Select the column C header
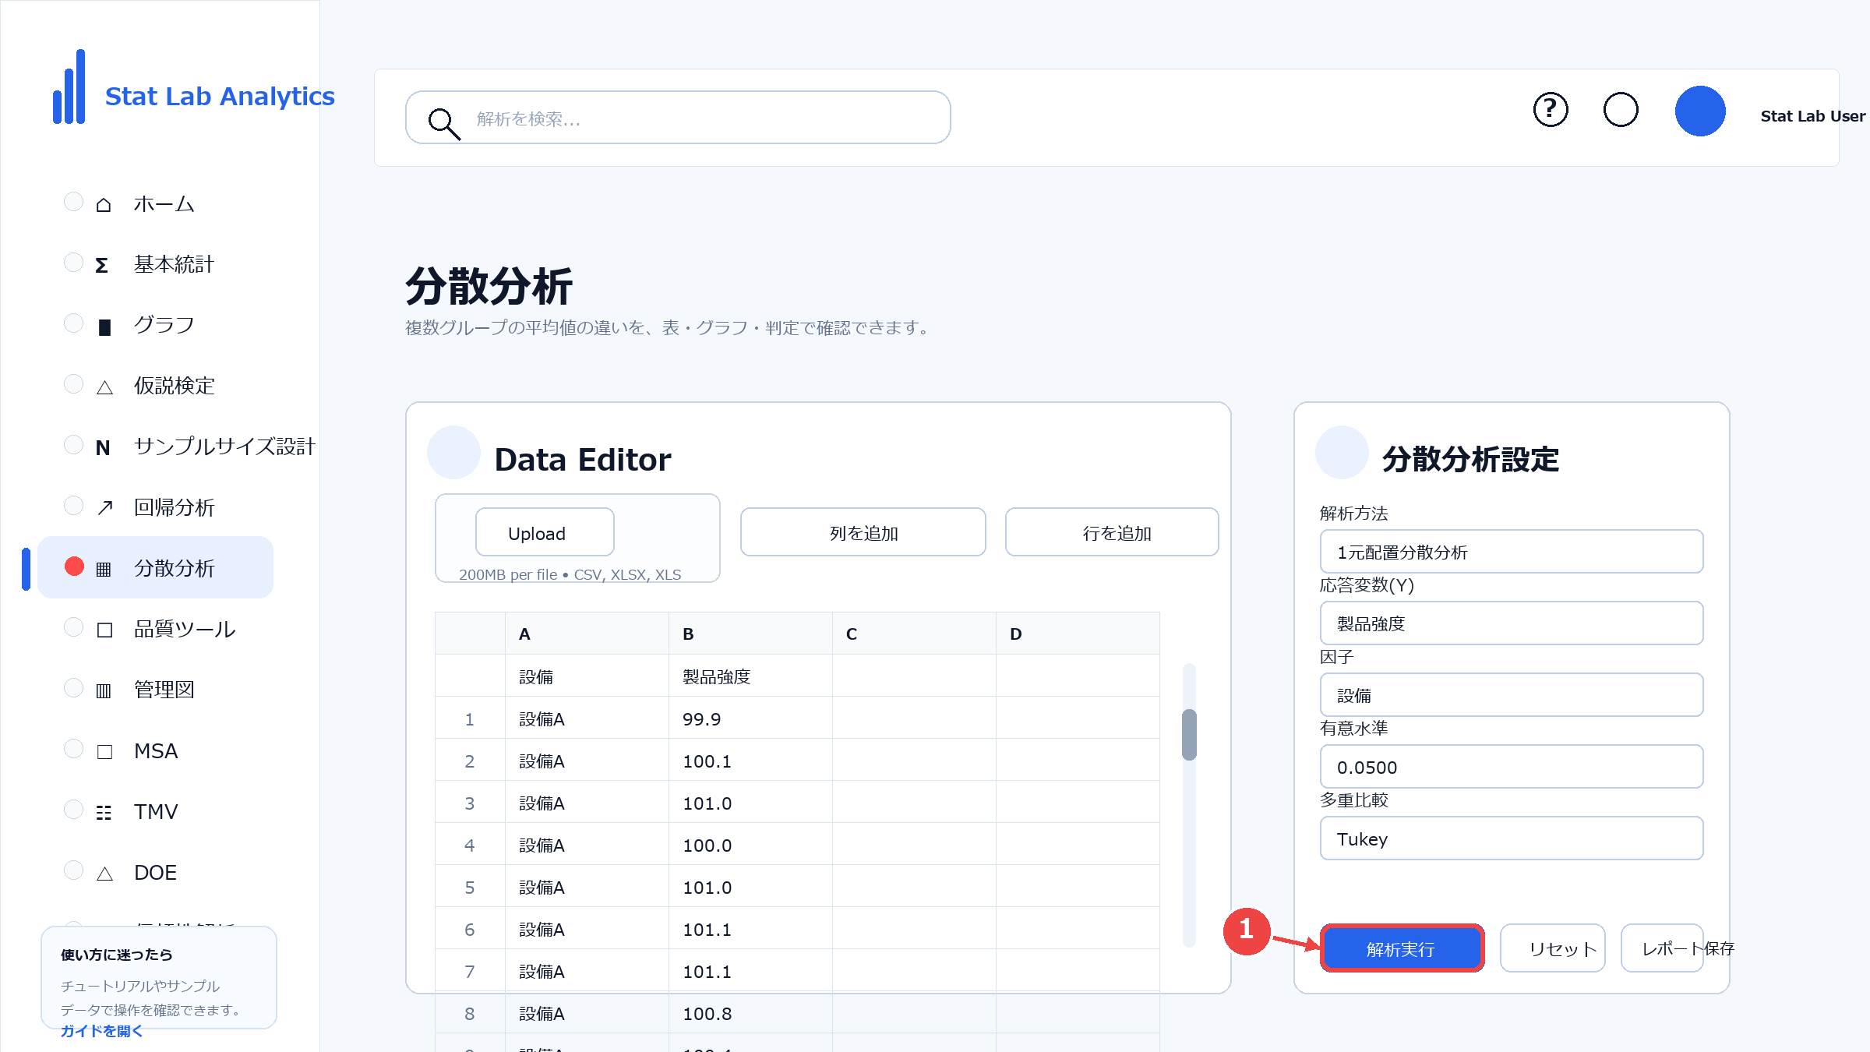 pyautogui.click(x=914, y=634)
